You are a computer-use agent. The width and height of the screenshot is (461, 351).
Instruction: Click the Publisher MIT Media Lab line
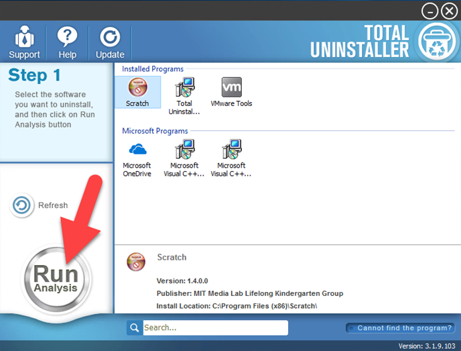[250, 293]
